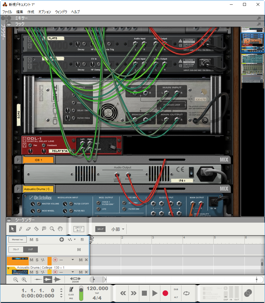This screenshot has width=265, height=303.
Task: Toggle the loop on/off button
Action: (x=186, y=293)
